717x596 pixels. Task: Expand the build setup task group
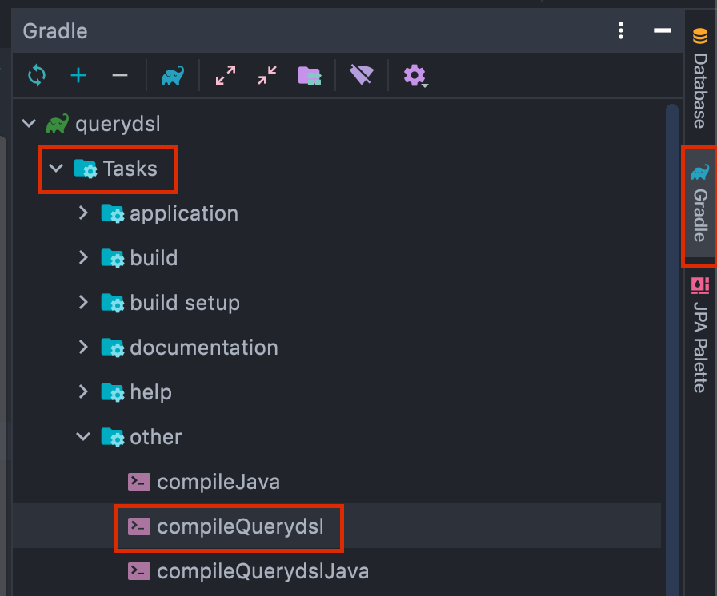point(83,303)
